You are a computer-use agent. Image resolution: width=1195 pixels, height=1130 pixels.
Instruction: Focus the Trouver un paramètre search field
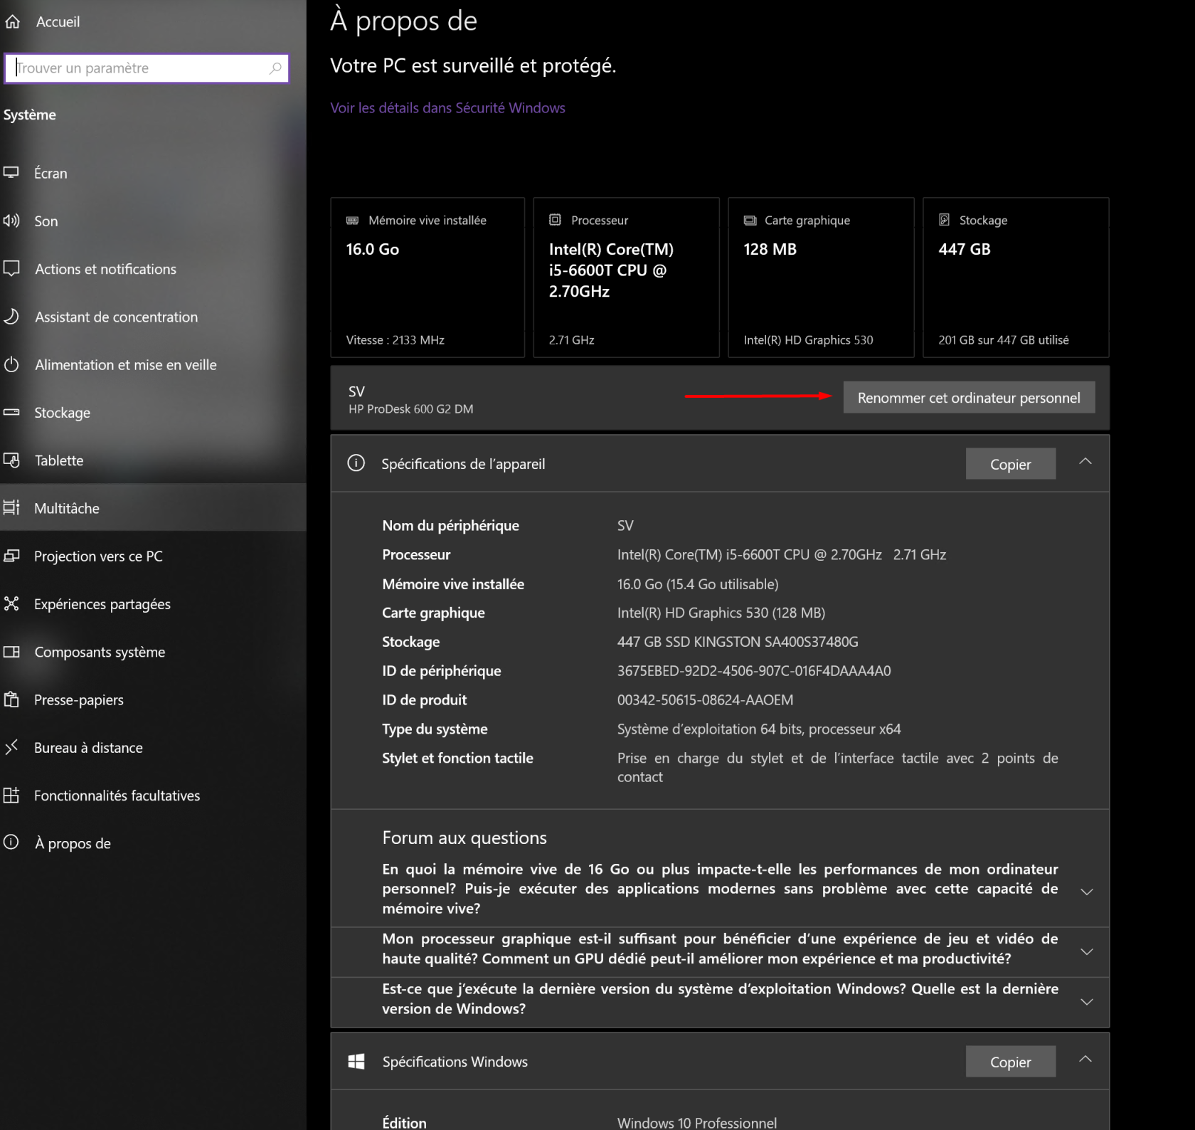pyautogui.click(x=147, y=68)
